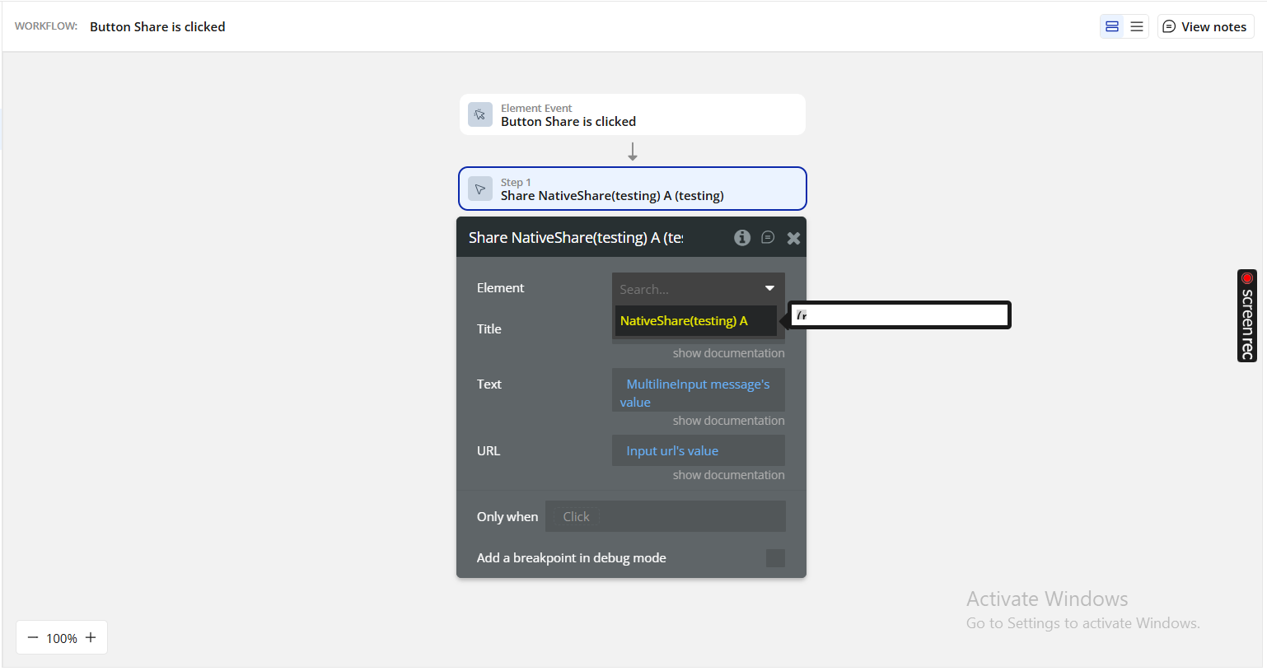Viewport: 1267px width, 671px height.
Task: Switch to the card layout view icon
Action: coord(1112,26)
